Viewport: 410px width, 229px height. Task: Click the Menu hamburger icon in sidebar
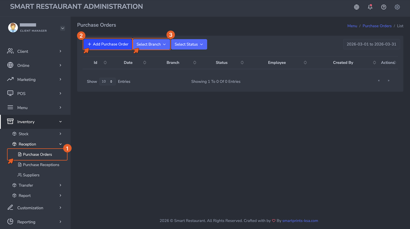(x=10, y=107)
